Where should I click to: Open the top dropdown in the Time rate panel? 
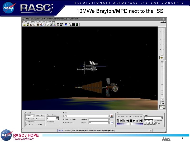153,118
